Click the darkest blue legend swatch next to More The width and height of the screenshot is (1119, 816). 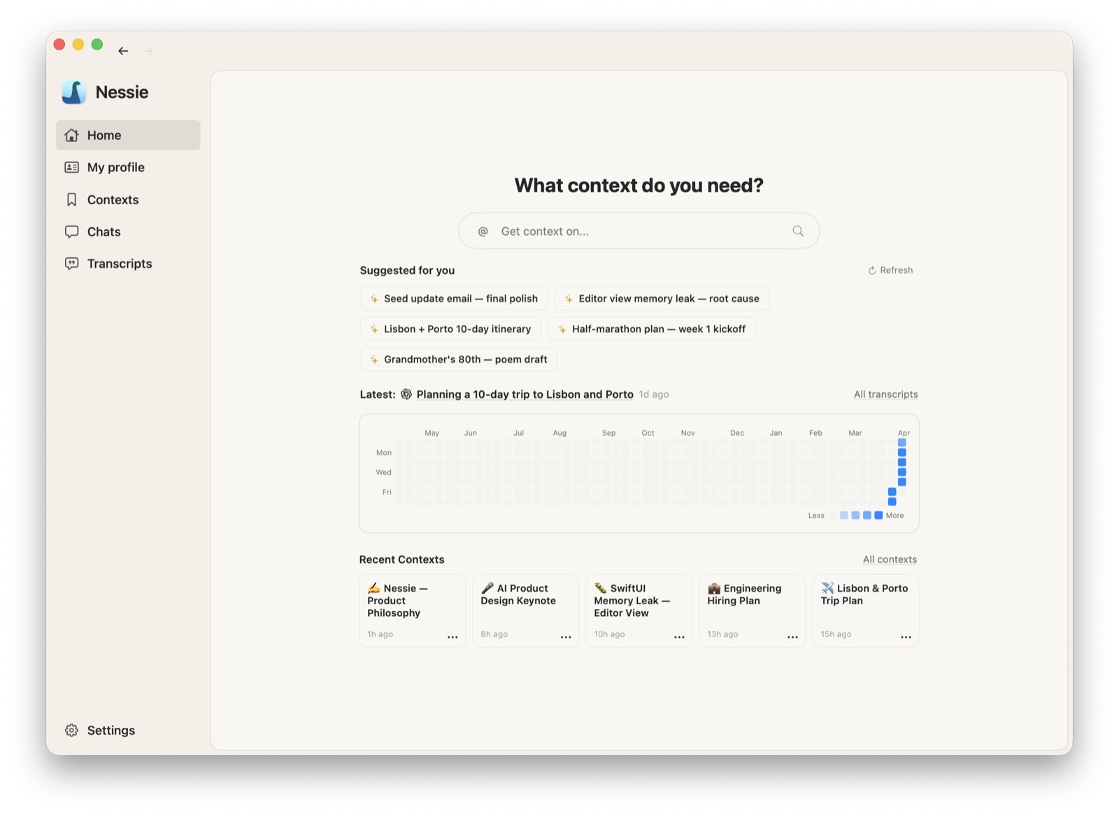click(x=878, y=515)
